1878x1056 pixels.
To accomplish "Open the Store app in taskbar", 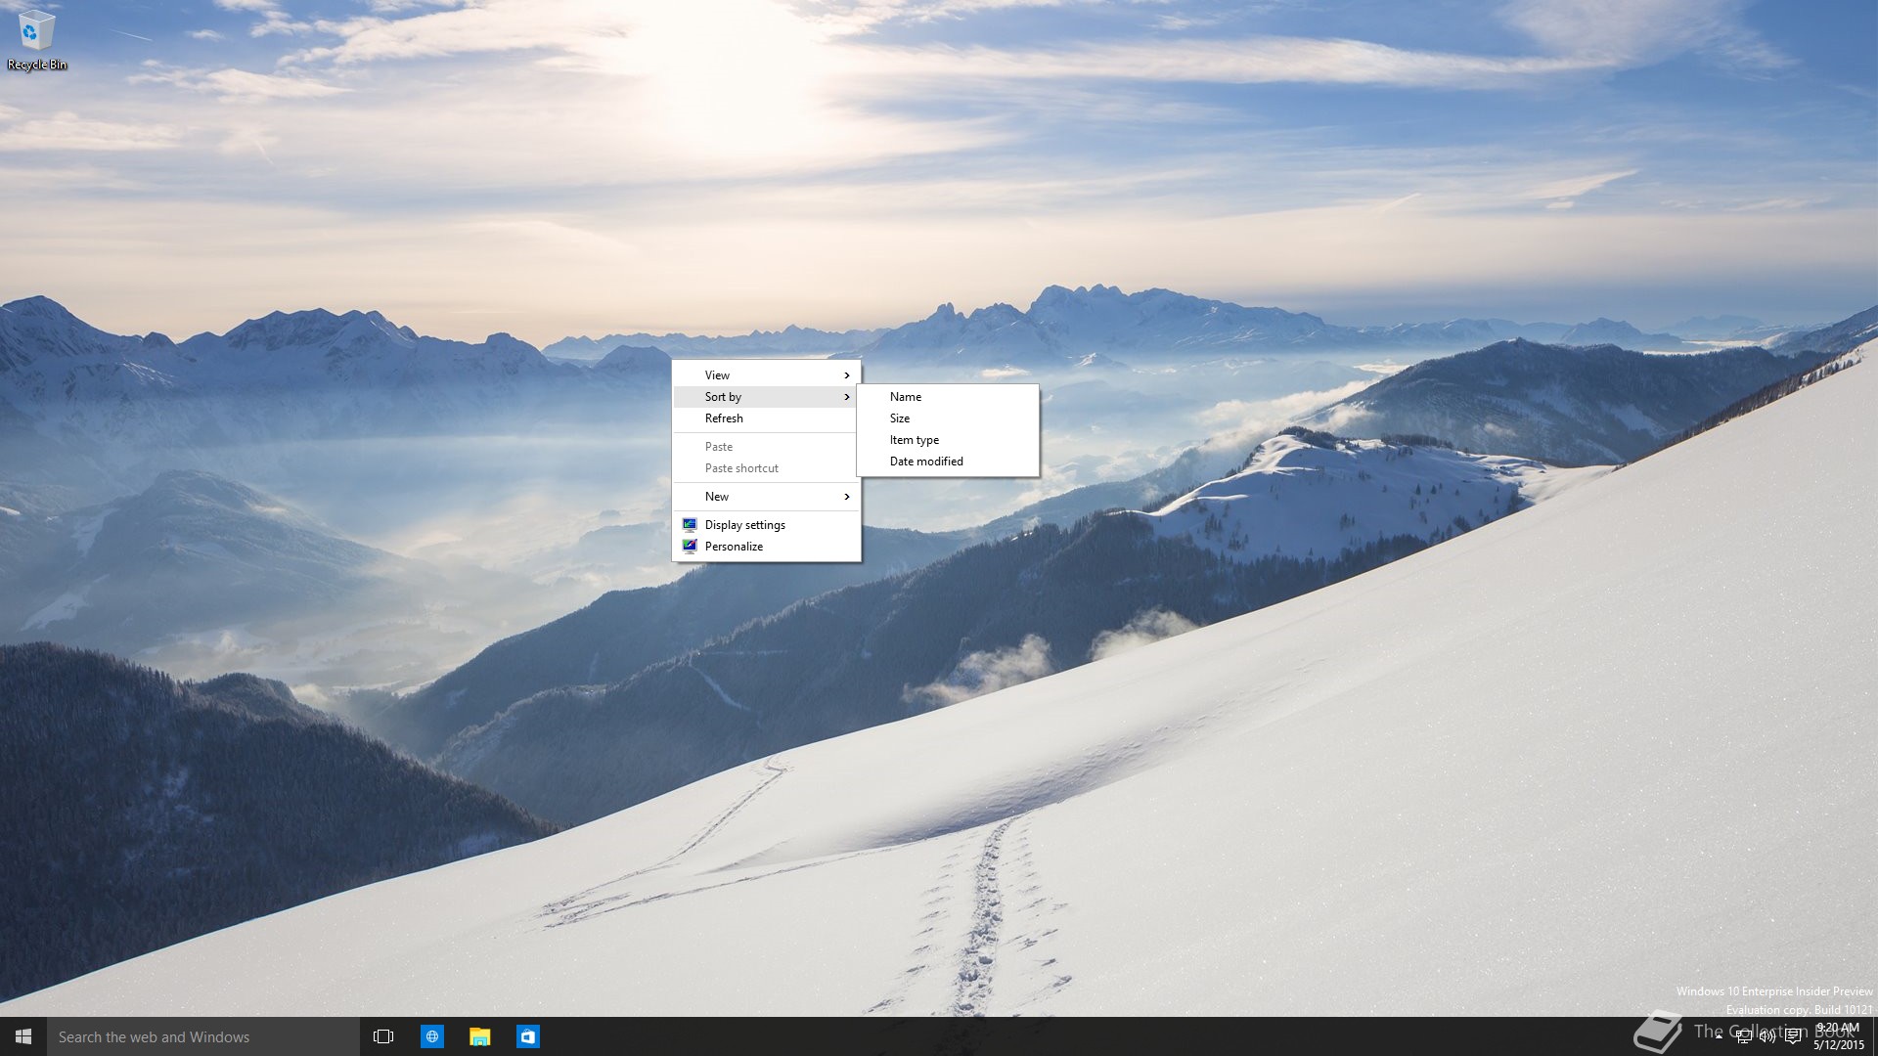I will (527, 1036).
